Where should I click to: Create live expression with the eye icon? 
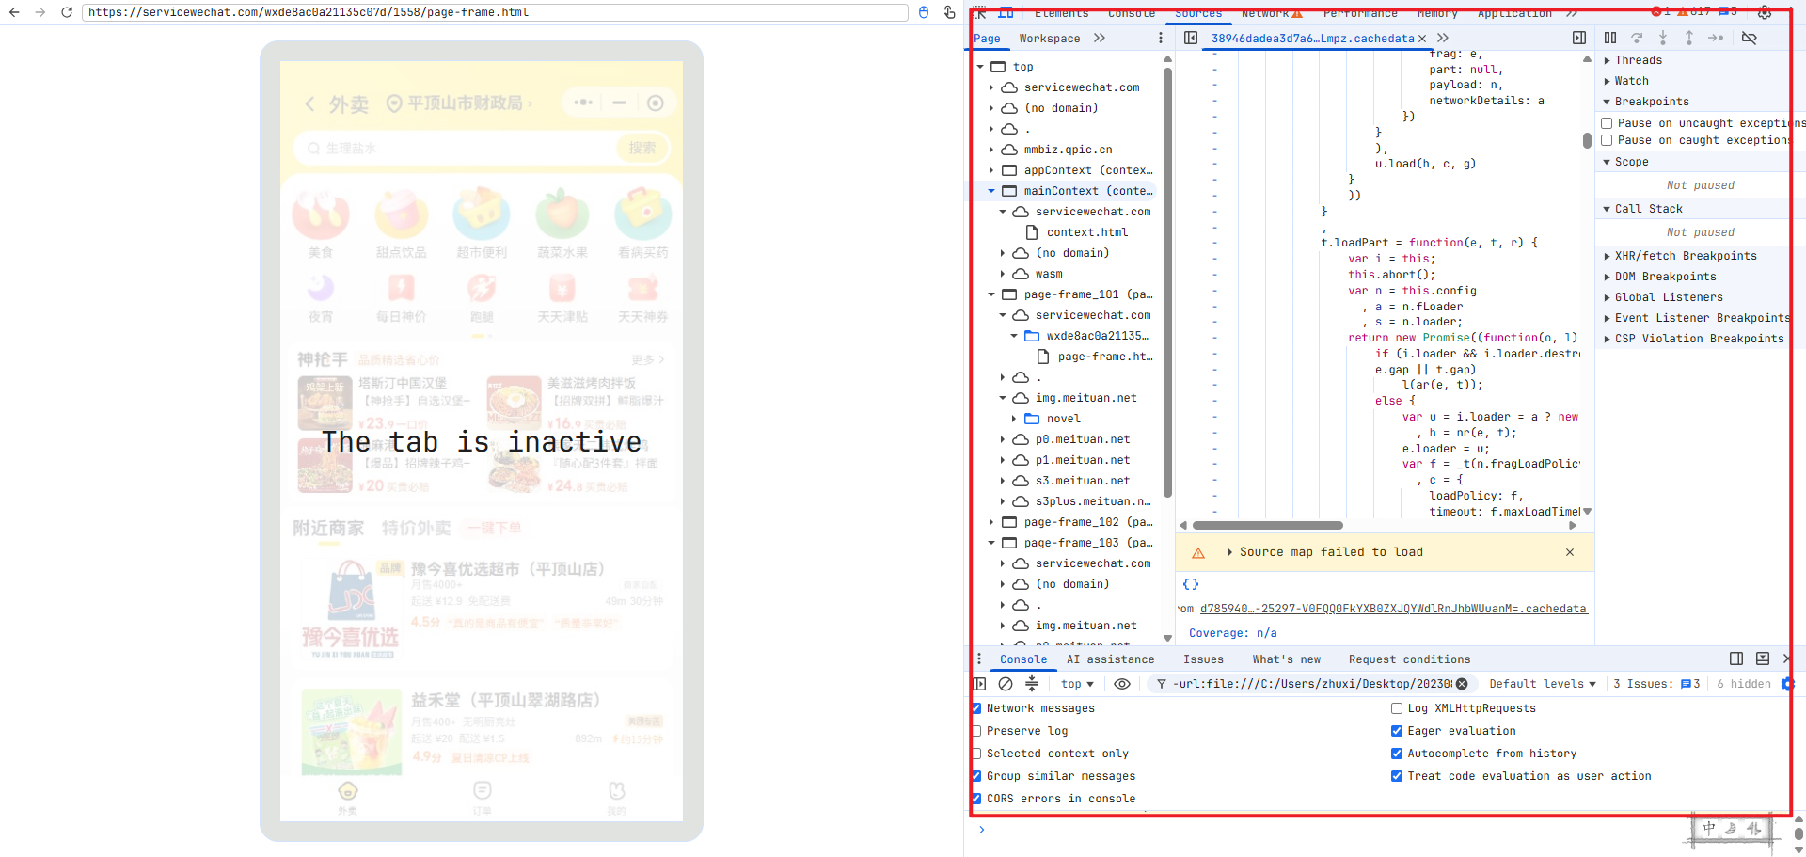(1122, 684)
